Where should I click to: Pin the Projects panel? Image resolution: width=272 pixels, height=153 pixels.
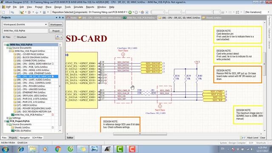click(59, 17)
